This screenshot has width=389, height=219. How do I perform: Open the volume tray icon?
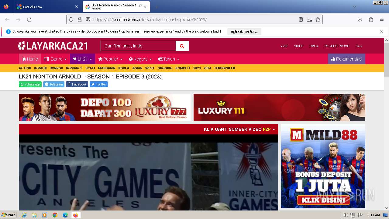click(345, 215)
